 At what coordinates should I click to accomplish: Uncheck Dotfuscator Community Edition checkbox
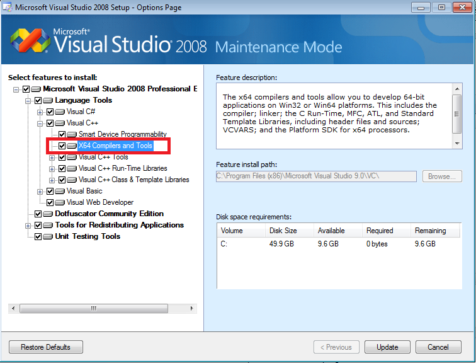[38, 214]
